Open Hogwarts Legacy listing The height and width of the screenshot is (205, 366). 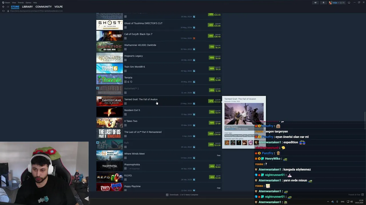(159, 58)
